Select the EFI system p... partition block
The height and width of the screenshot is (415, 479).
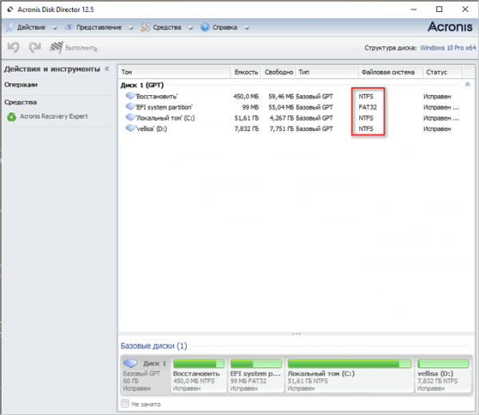pos(255,375)
